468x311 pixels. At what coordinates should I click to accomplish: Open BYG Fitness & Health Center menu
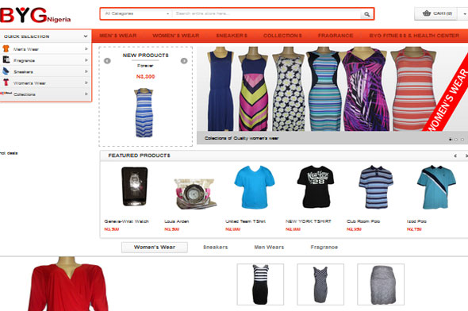414,36
